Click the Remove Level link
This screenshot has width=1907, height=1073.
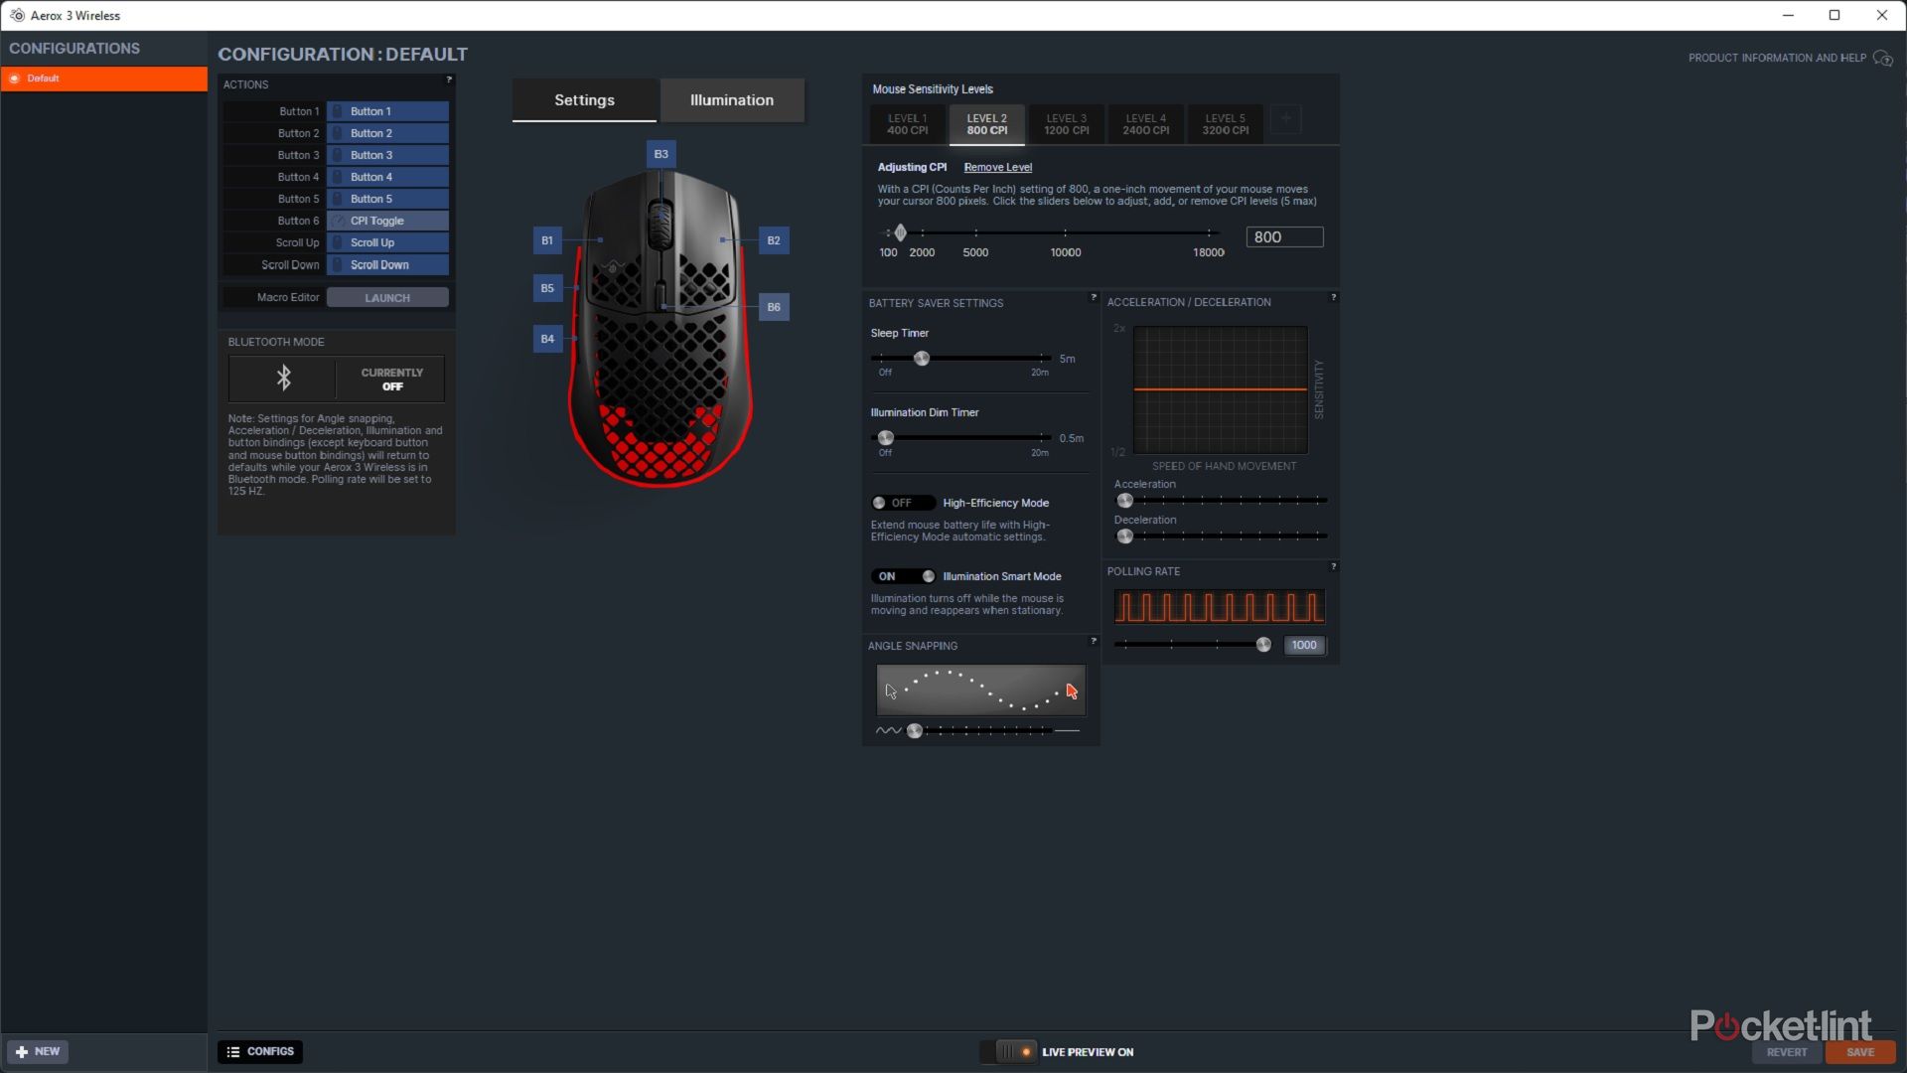point(998,167)
